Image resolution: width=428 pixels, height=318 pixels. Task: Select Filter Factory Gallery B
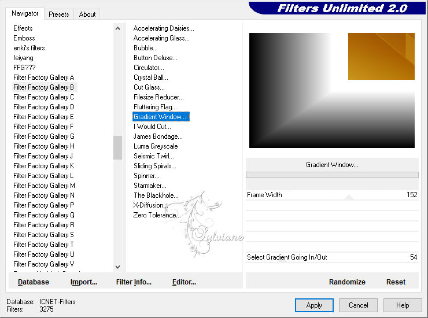[44, 87]
